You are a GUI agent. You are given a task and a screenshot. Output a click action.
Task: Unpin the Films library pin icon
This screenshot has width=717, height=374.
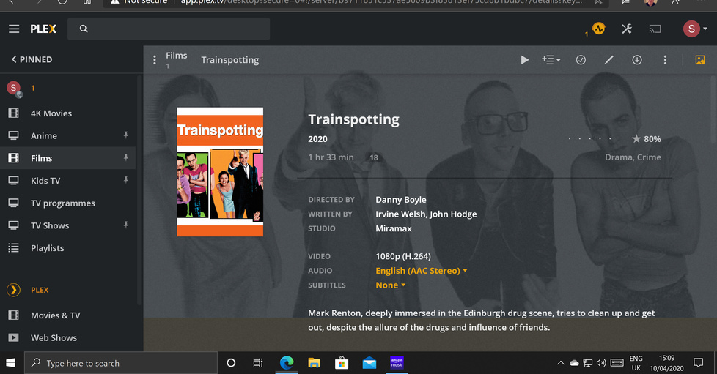[x=126, y=157]
